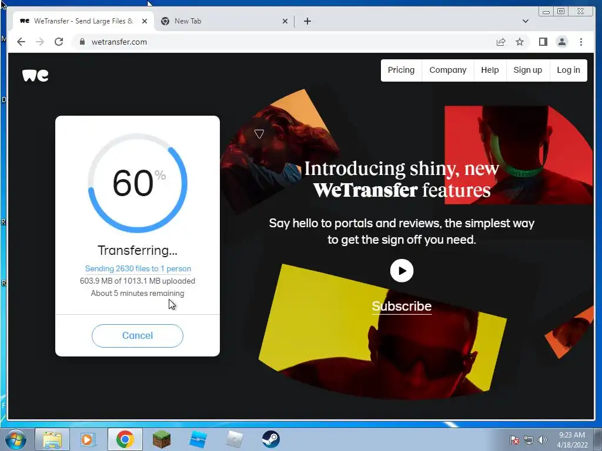Share this page using share icon
This screenshot has height=451, width=602.
pos(501,42)
